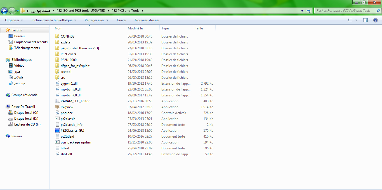The width and height of the screenshot is (382, 190).
Task: Open the view options dropdown arrow
Action: pyautogui.click(x=356, y=20)
